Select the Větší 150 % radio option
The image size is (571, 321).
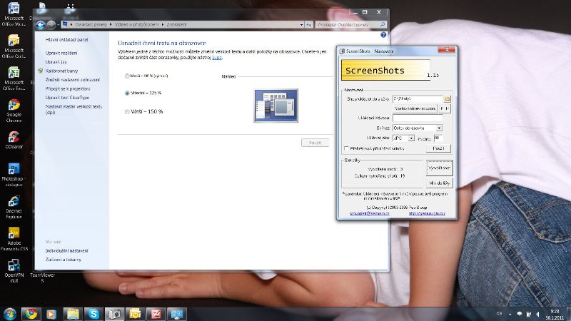click(x=127, y=112)
